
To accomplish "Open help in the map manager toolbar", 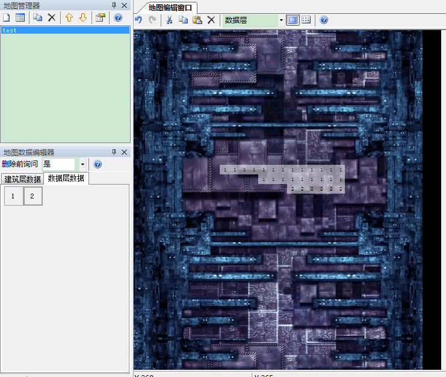I will tap(118, 17).
